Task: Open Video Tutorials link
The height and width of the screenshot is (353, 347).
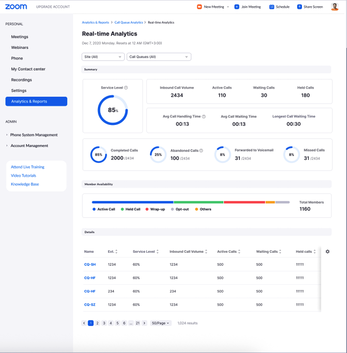Action: (23, 176)
